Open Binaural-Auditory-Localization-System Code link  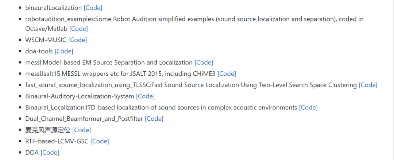pyautogui.click(x=145, y=96)
